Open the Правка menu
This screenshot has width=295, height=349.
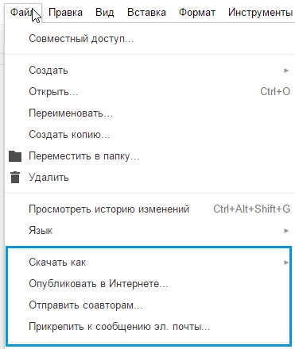(x=65, y=13)
